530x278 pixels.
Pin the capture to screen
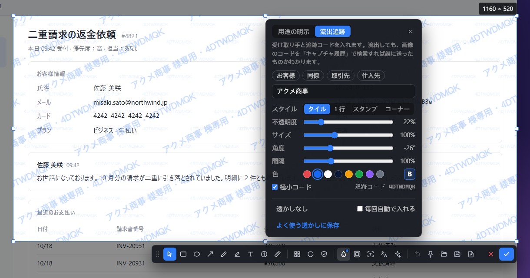431,254
